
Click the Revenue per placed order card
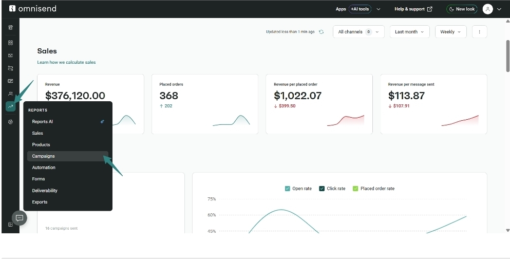coord(319,104)
